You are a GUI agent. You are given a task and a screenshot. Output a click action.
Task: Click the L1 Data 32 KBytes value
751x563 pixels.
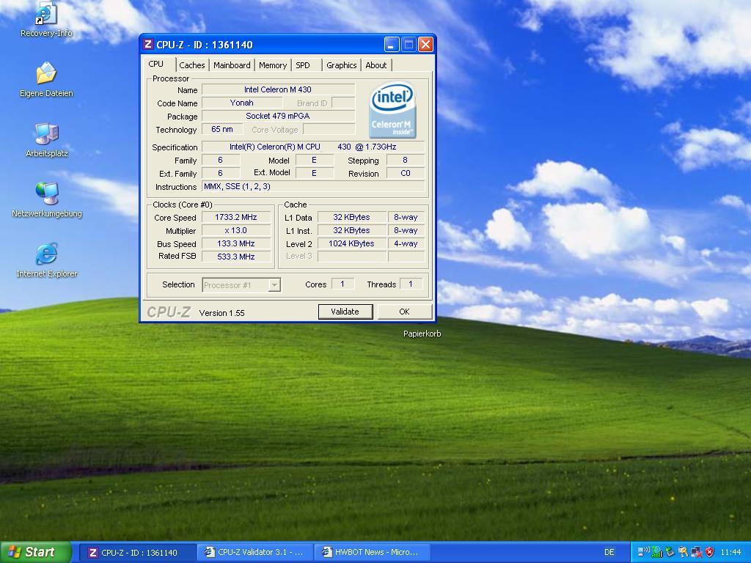click(x=351, y=217)
